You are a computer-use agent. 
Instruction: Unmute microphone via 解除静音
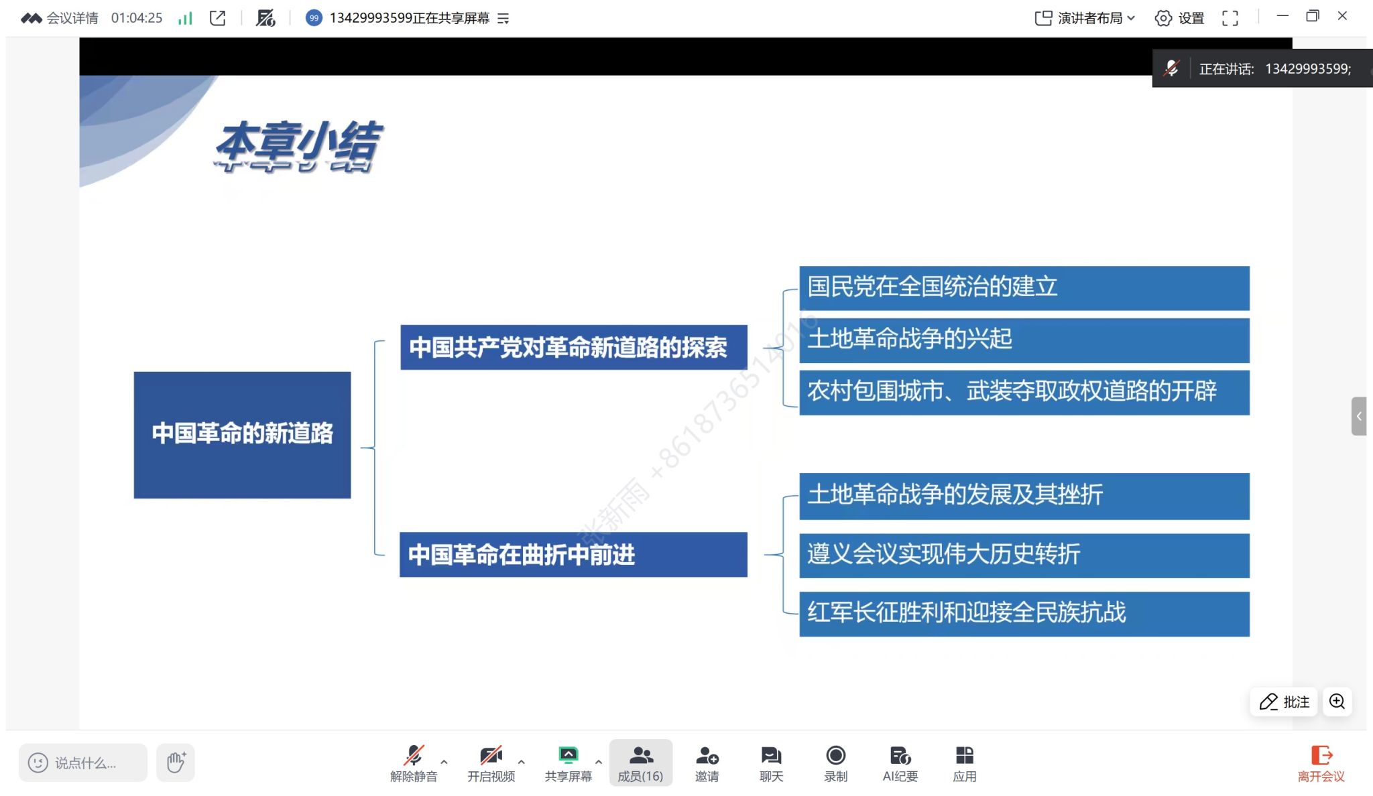click(x=414, y=762)
